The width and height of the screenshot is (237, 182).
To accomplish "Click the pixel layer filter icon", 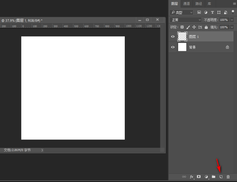I will [x=199, y=12].
